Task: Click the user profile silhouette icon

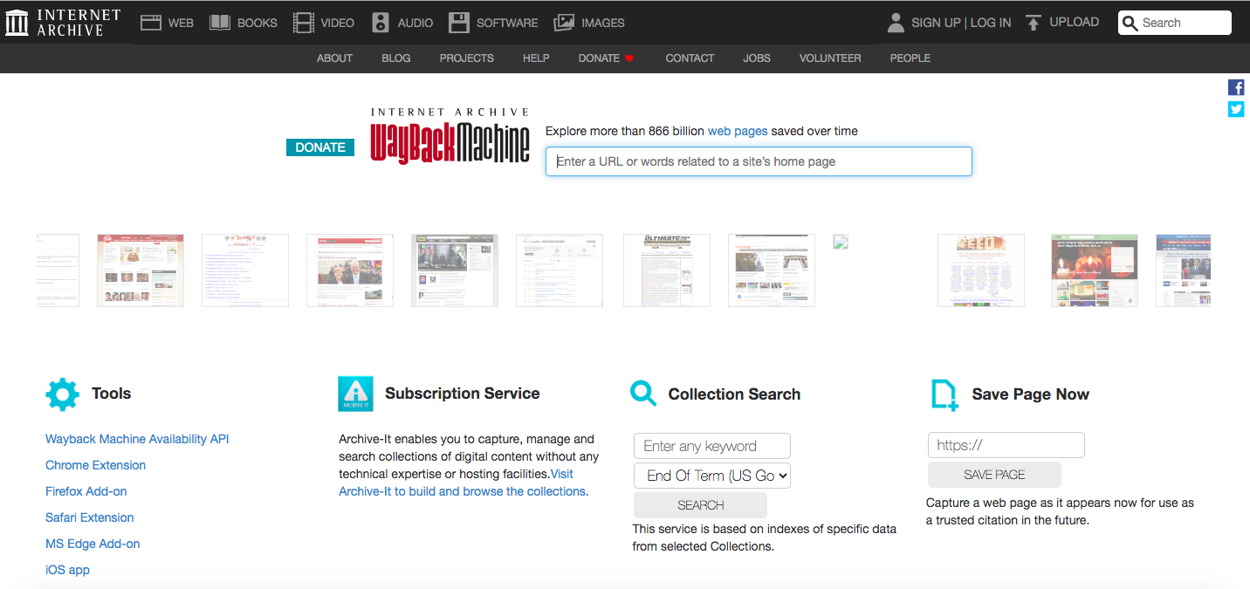Action: 896,23
